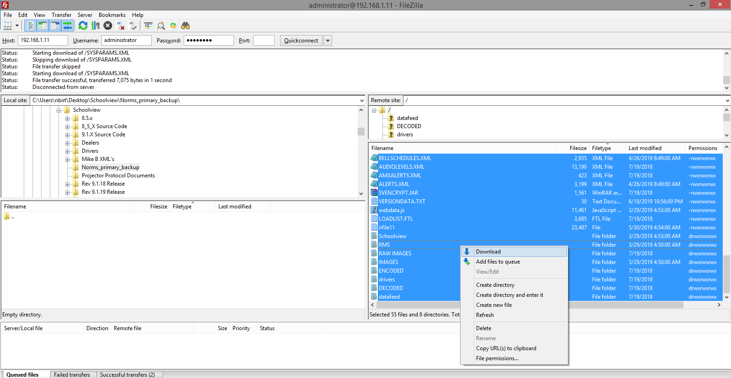Switch to the Failed transfers tab
This screenshot has width=731, height=378.
[72, 374]
